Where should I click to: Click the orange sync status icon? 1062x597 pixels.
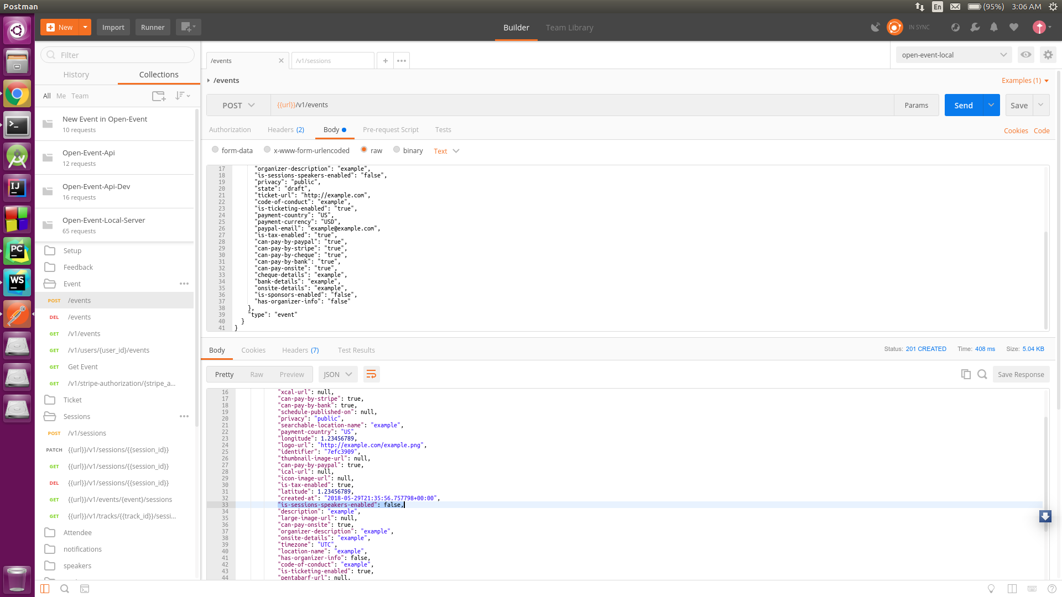click(894, 27)
